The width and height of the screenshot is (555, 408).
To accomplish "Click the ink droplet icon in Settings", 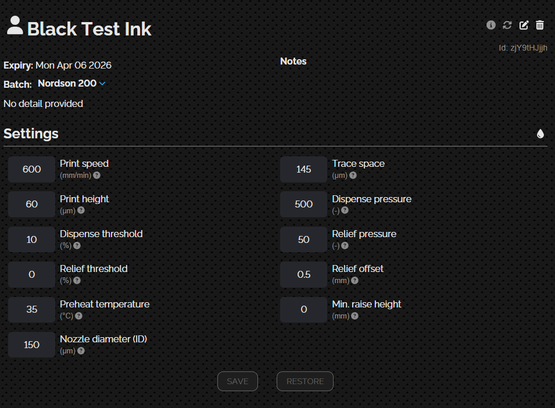I will point(540,134).
